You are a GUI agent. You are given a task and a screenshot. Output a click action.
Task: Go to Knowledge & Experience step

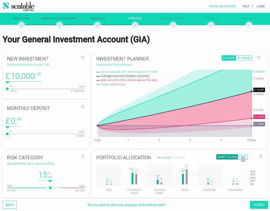(59, 18)
